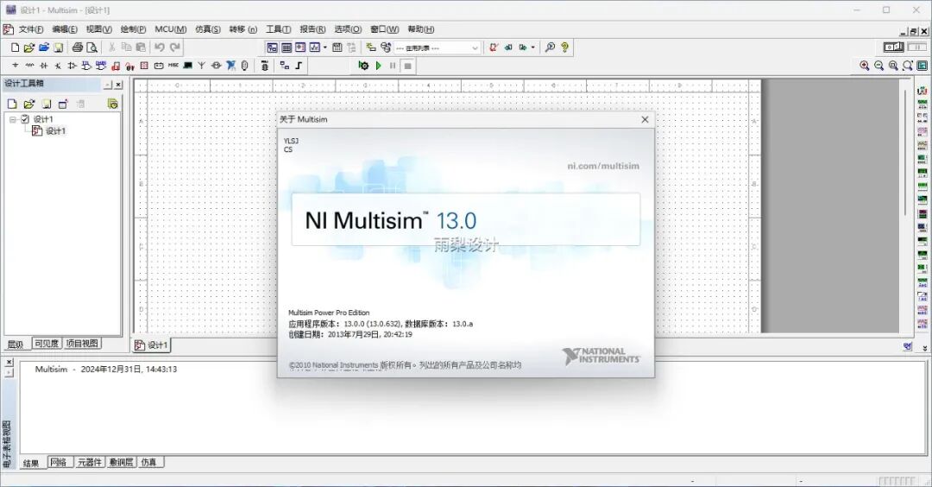Viewport: 932px width, 487px height.
Task: Toggle the Design Toolbox view button
Action: 272,47
